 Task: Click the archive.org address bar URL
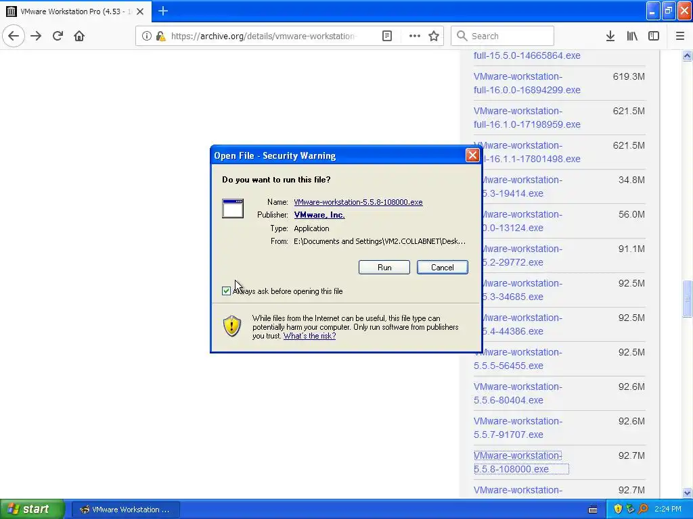tap(263, 36)
